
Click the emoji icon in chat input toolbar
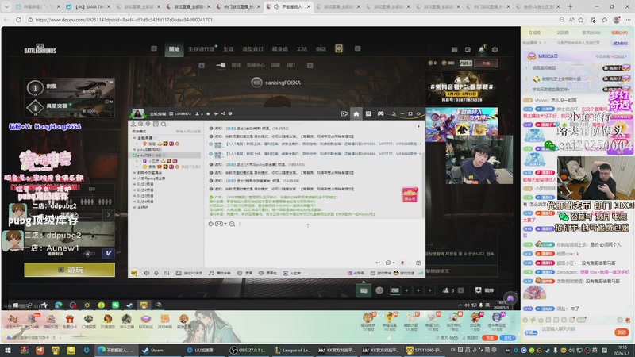[210, 224]
